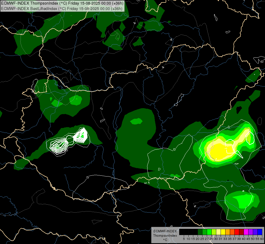Click the legend tick label 40

[x=244, y=239]
